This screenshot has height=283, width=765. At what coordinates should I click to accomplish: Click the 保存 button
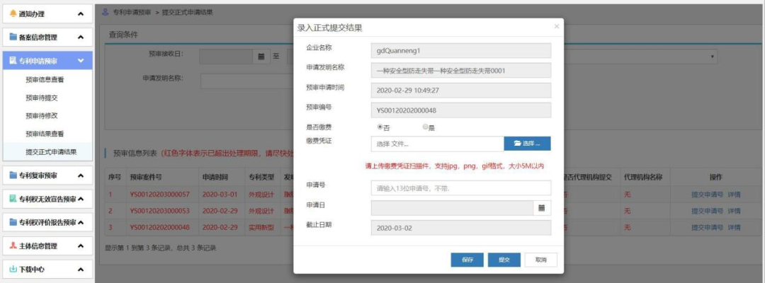click(467, 260)
